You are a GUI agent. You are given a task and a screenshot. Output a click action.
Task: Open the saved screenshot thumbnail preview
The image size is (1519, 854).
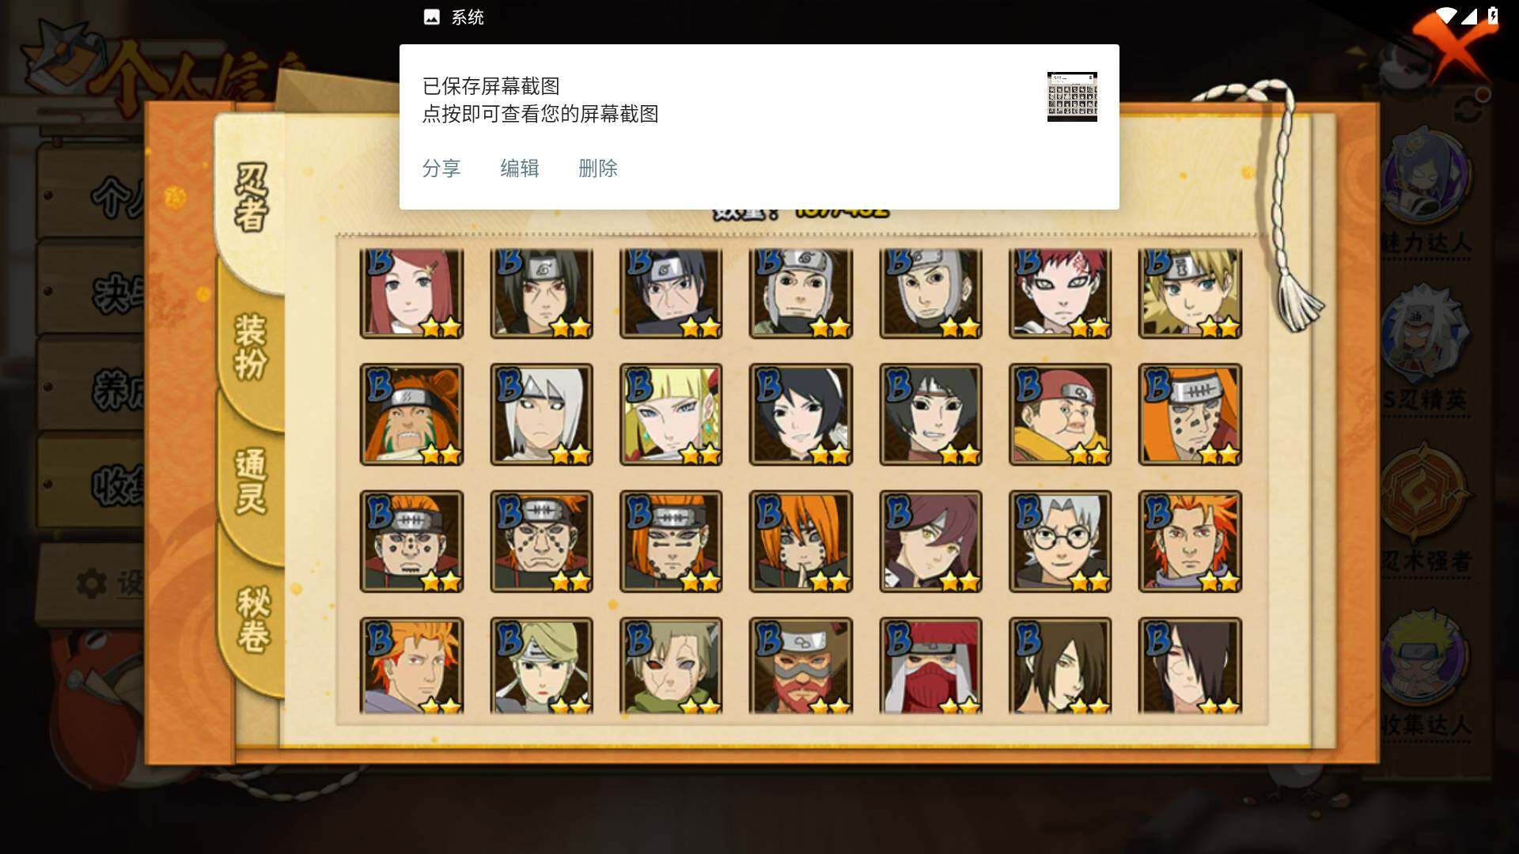[1072, 96]
